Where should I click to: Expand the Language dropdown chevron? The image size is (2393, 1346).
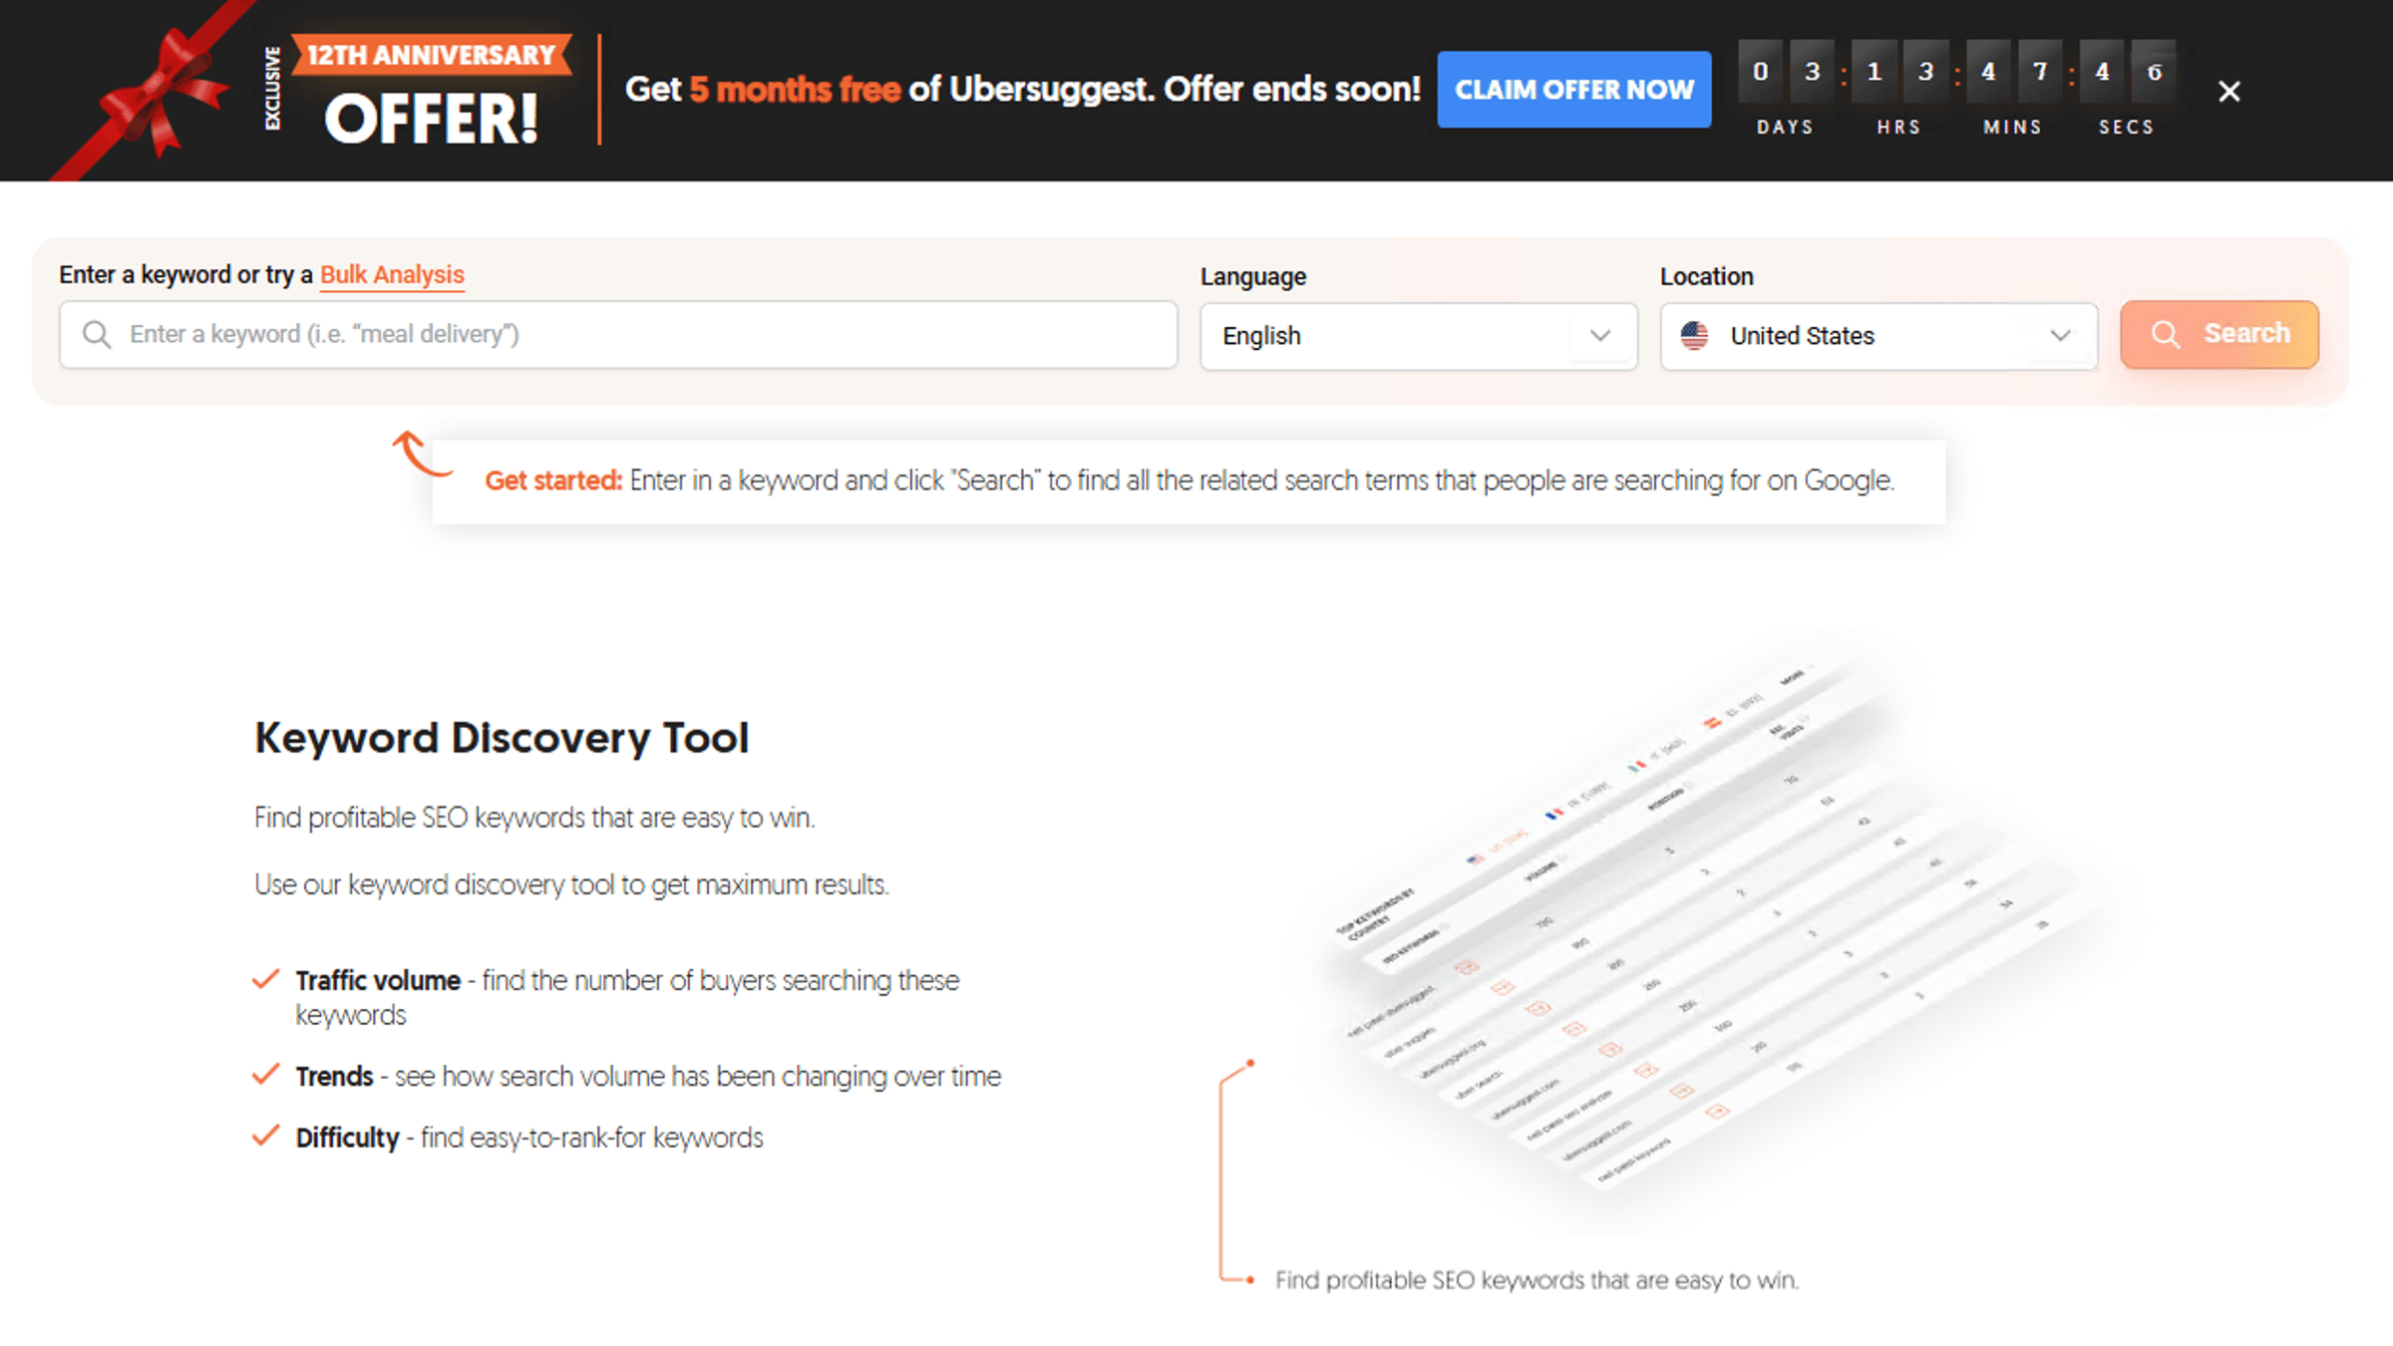pyautogui.click(x=1599, y=336)
